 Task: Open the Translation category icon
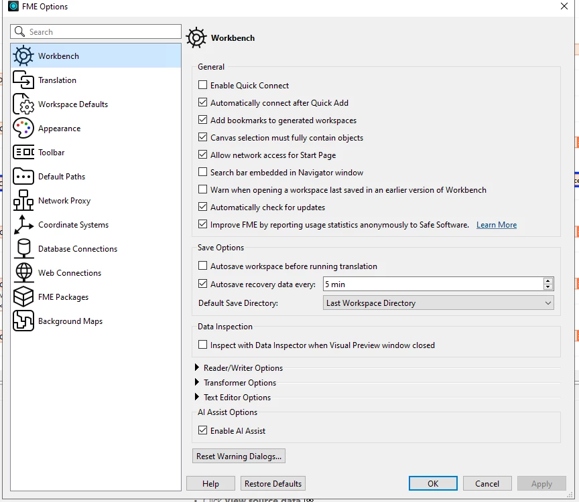[x=23, y=80]
